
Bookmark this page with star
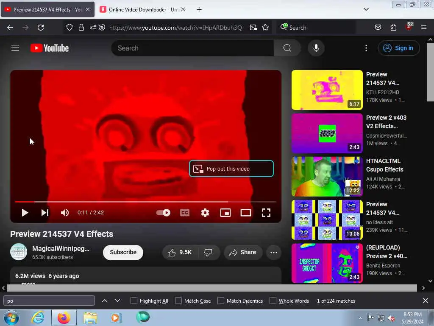click(265, 27)
